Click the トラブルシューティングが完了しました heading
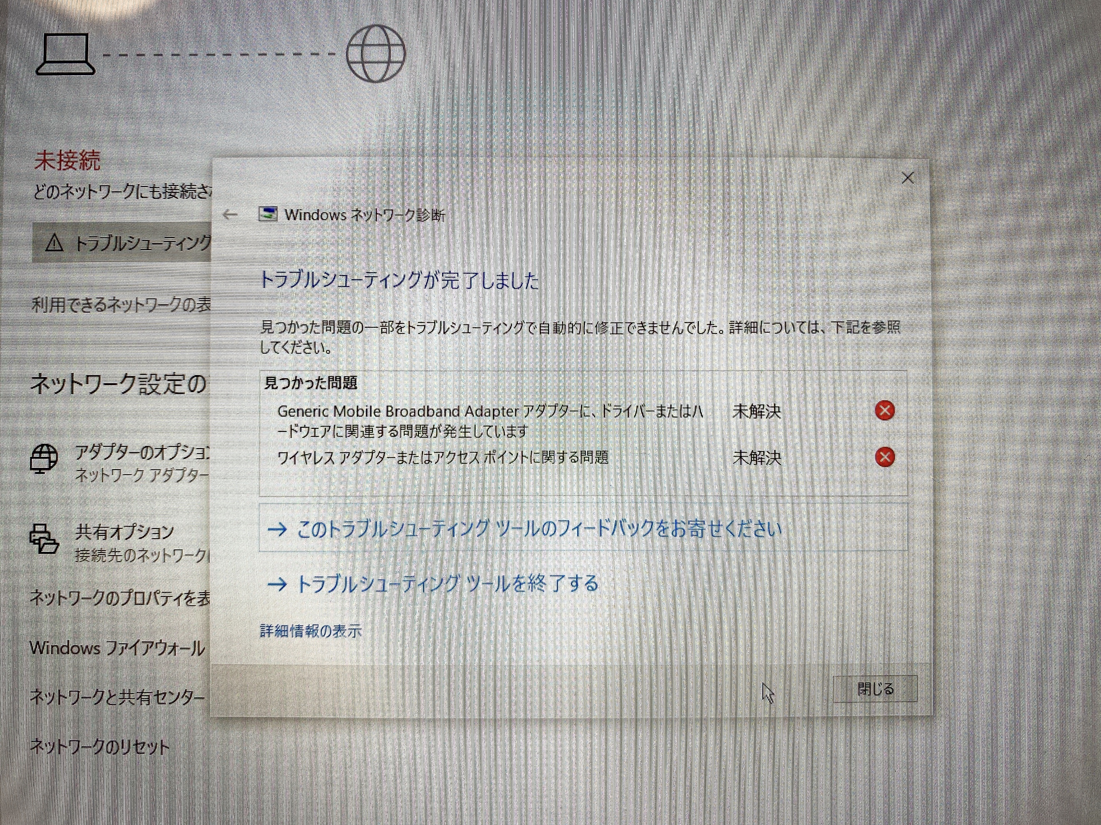The height and width of the screenshot is (825, 1101). point(399,281)
